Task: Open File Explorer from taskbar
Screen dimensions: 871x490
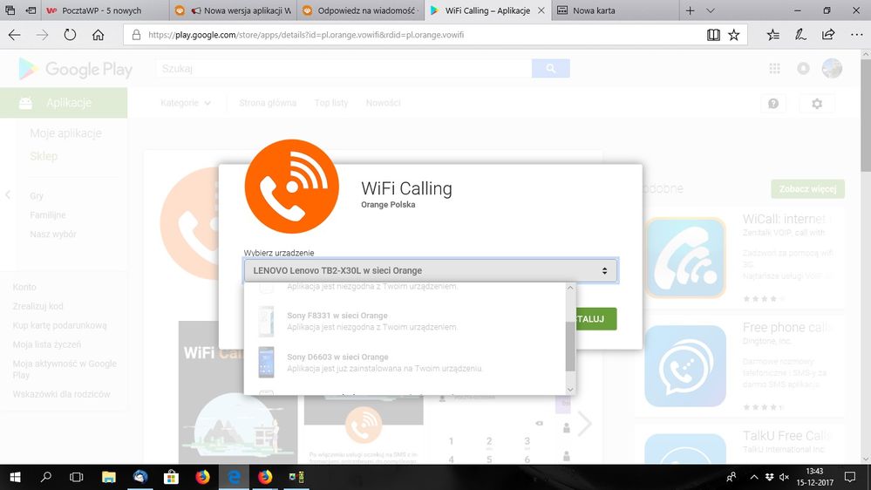Action: click(x=108, y=477)
